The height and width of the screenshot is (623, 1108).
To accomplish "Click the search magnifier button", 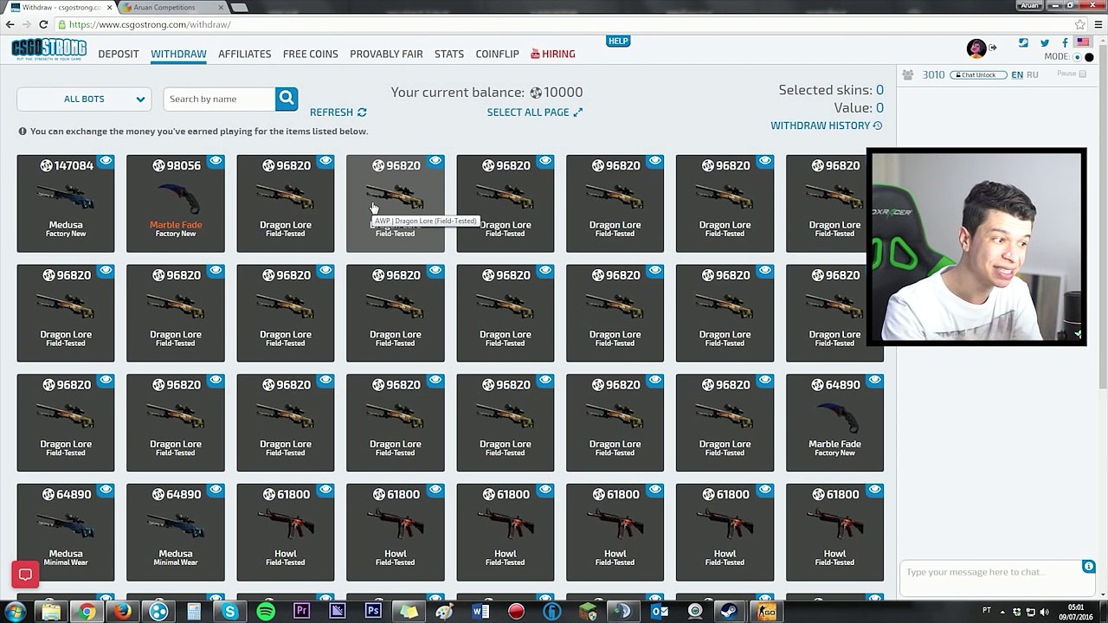I will [x=287, y=99].
